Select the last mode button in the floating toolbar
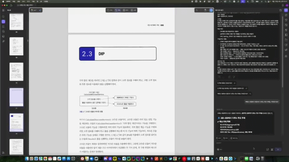The width and height of the screenshot is (289, 162). click(x=133, y=10)
